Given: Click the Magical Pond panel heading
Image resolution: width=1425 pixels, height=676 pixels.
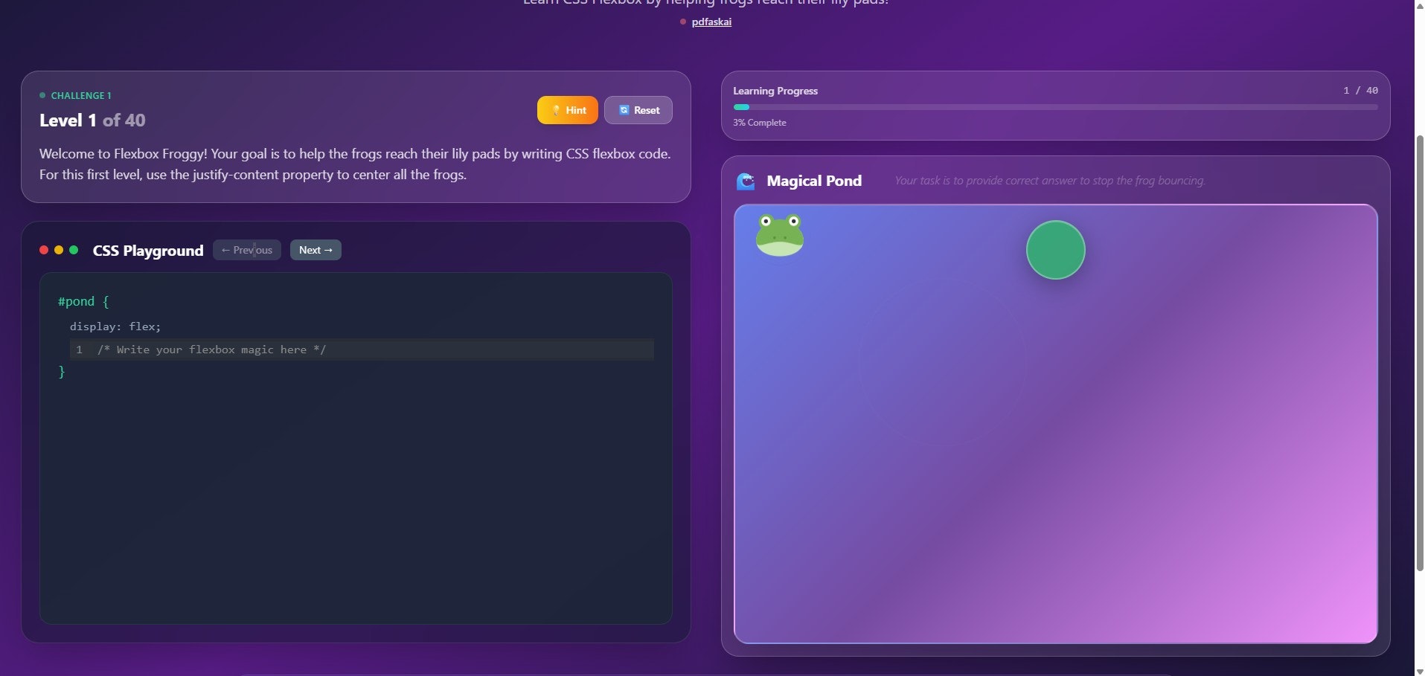Looking at the screenshot, I should (x=815, y=180).
